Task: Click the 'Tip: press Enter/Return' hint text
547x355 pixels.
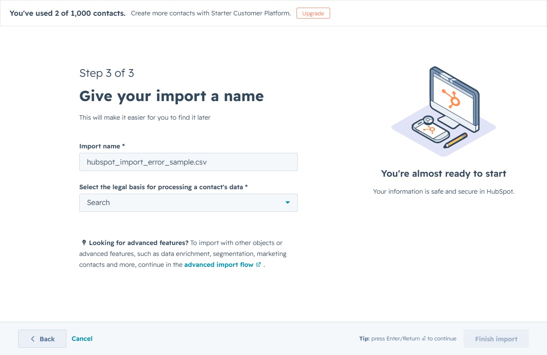Action: coord(408,339)
